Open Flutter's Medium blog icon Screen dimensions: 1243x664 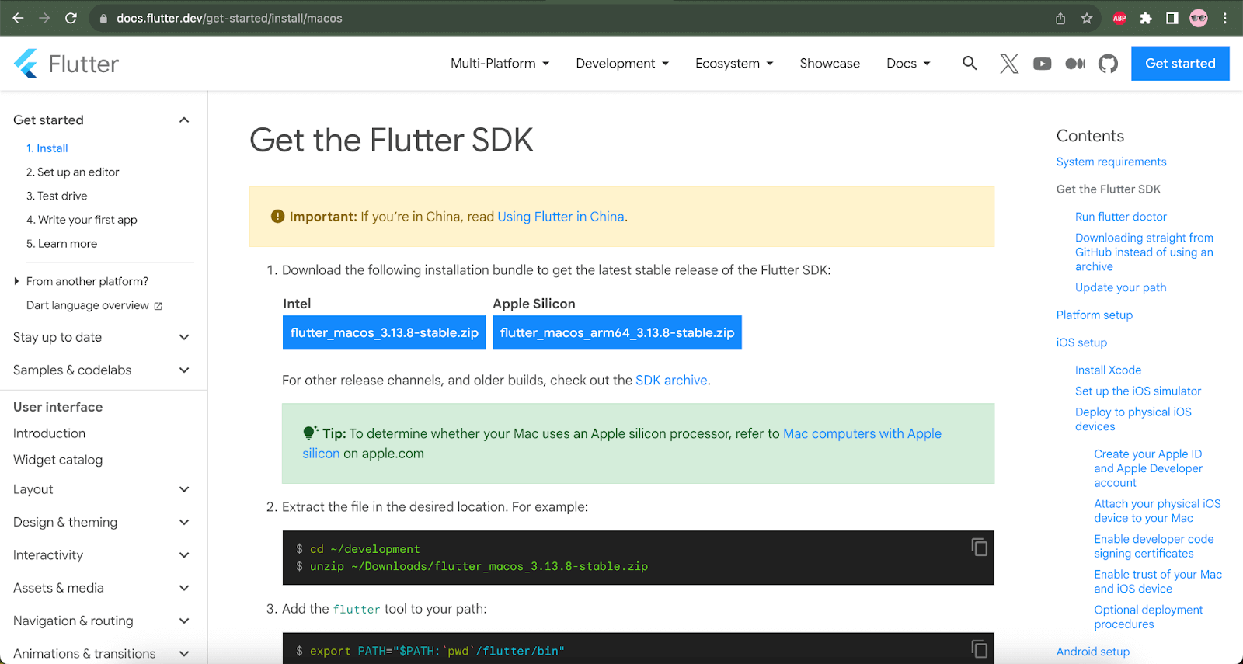coord(1075,64)
